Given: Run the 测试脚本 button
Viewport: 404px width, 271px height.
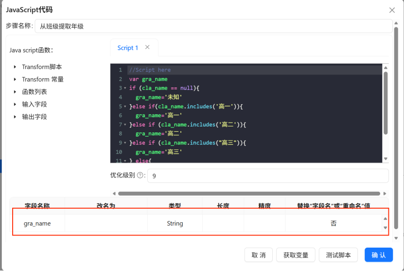Looking at the screenshot, I should click(x=338, y=255).
